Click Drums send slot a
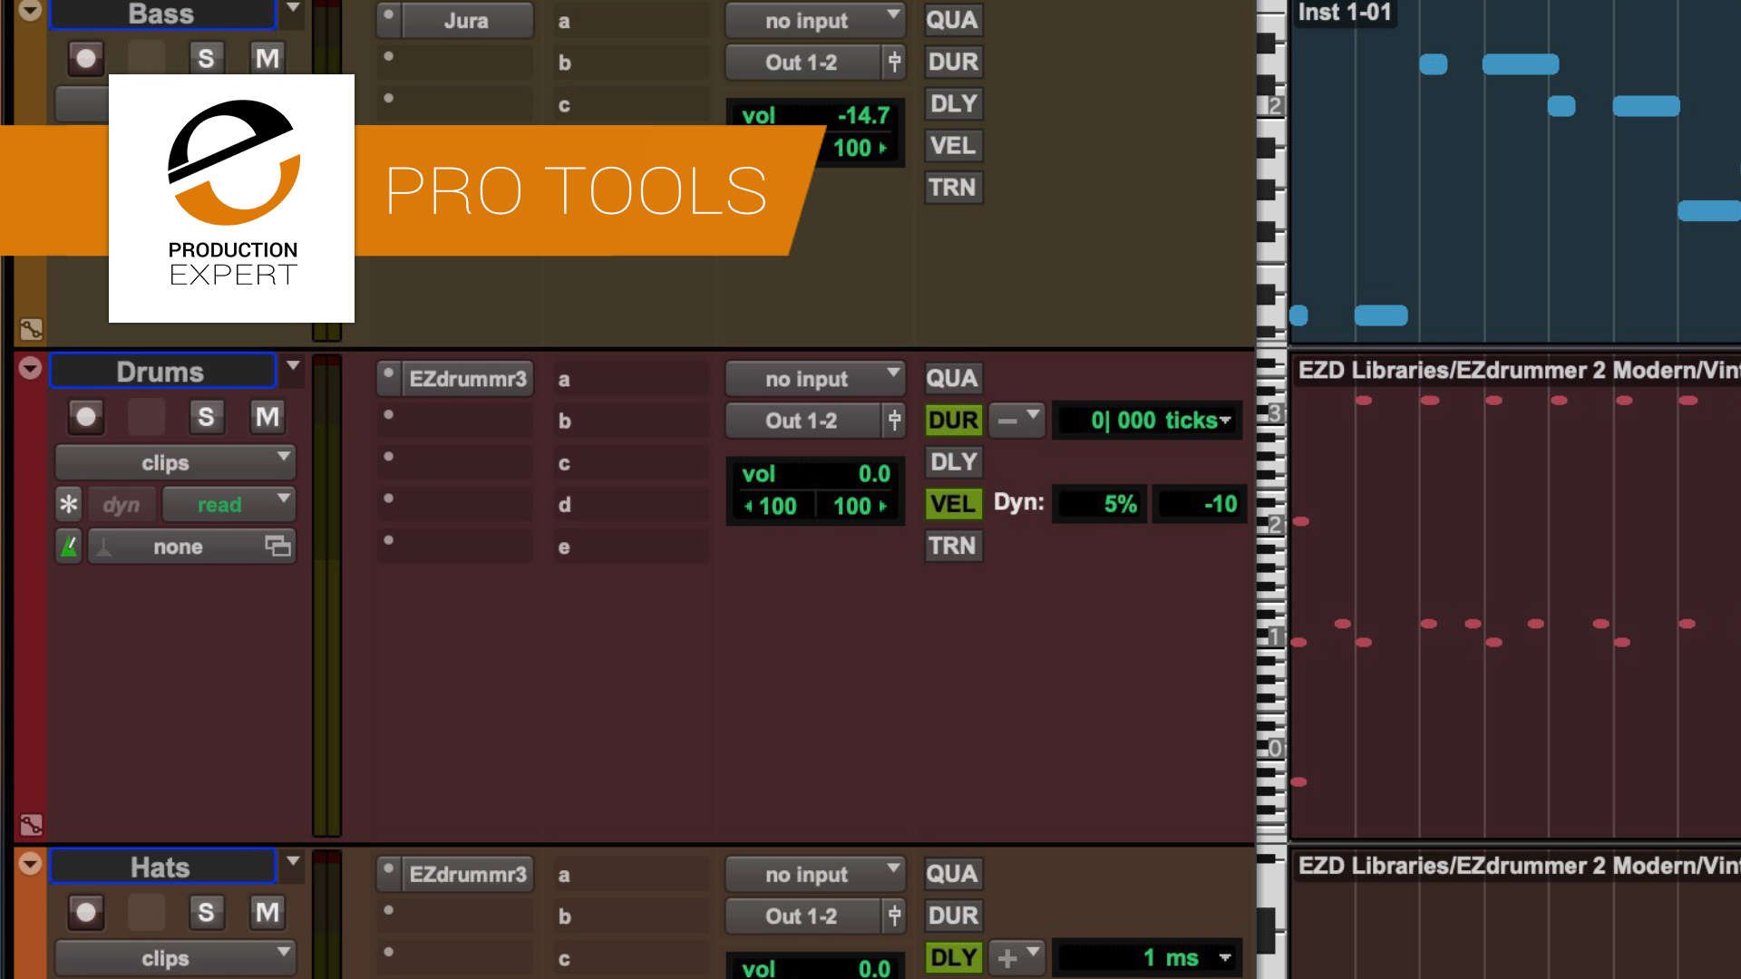Image resolution: width=1741 pixels, height=979 pixels. tap(632, 379)
